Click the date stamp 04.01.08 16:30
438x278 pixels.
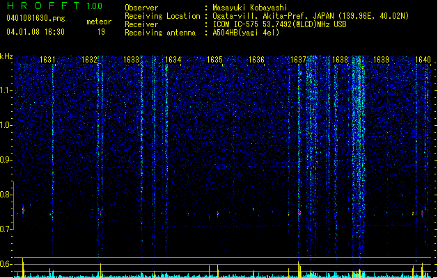36,32
